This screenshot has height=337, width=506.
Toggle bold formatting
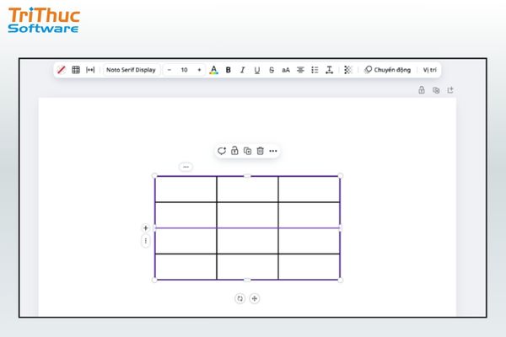click(x=229, y=70)
